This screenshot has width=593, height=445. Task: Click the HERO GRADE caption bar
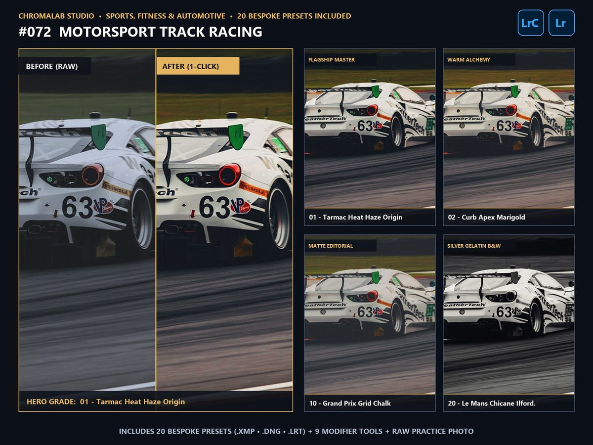pyautogui.click(x=156, y=401)
